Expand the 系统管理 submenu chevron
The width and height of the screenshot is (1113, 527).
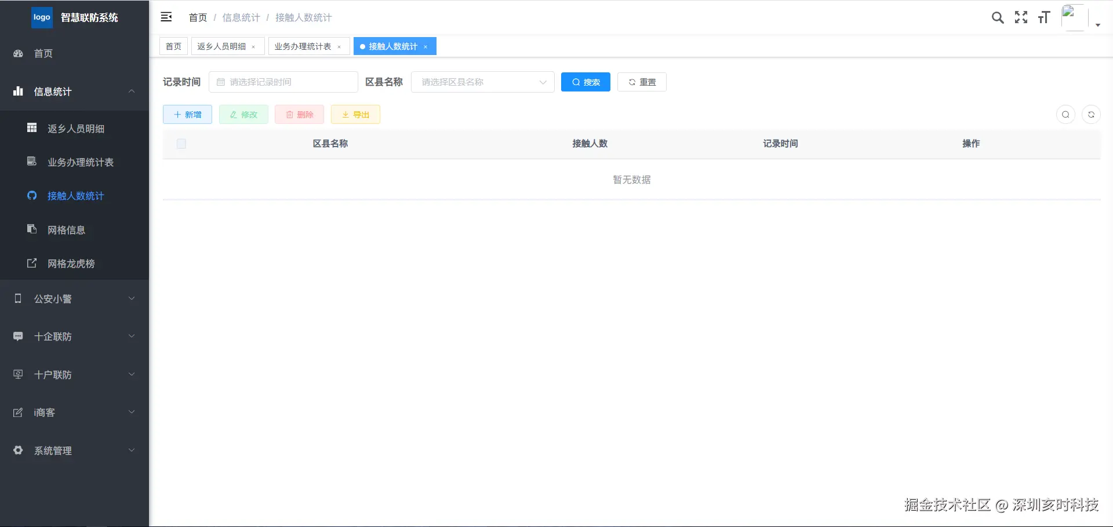(132, 450)
